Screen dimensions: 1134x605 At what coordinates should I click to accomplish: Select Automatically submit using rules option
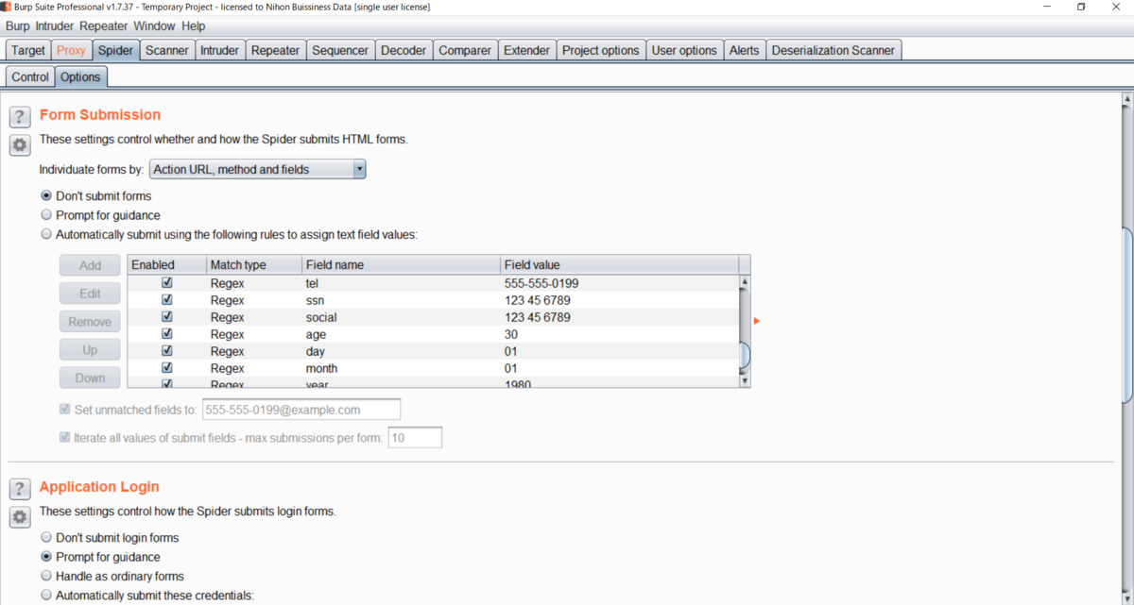point(46,234)
